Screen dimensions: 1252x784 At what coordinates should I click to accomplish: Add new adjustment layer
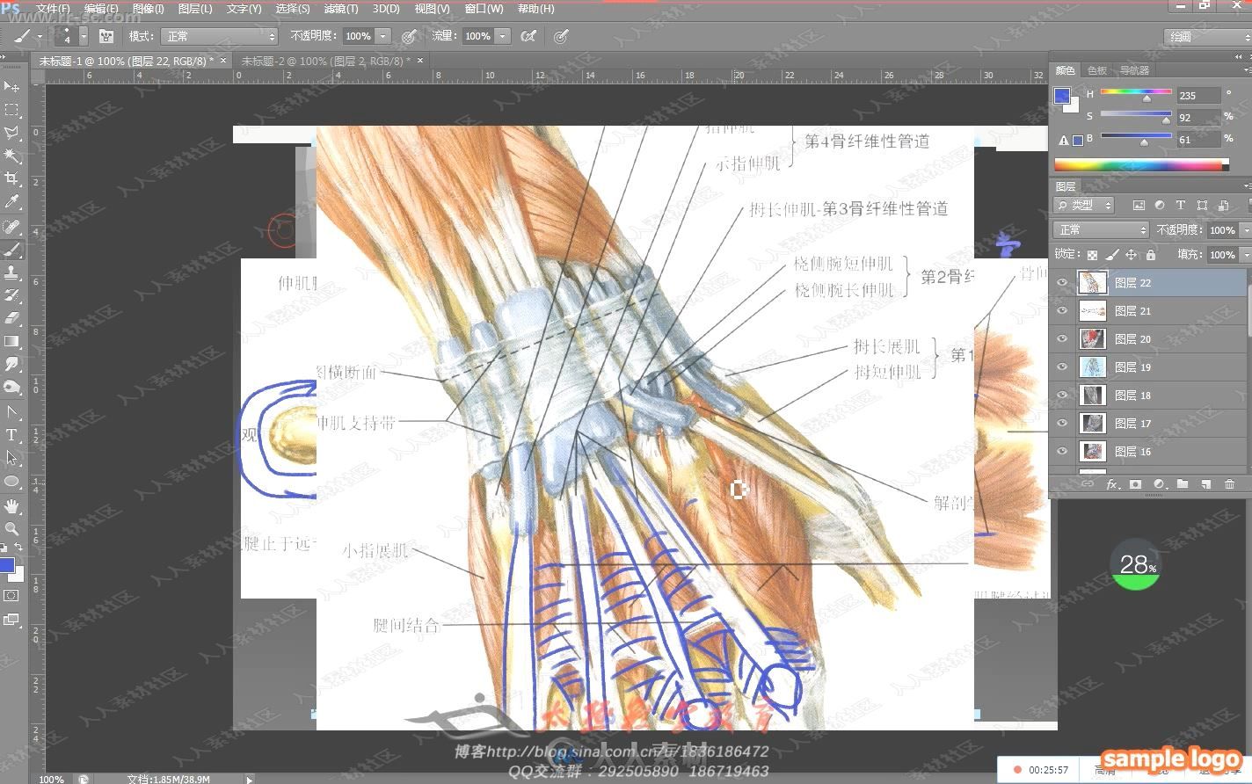coord(1159,484)
